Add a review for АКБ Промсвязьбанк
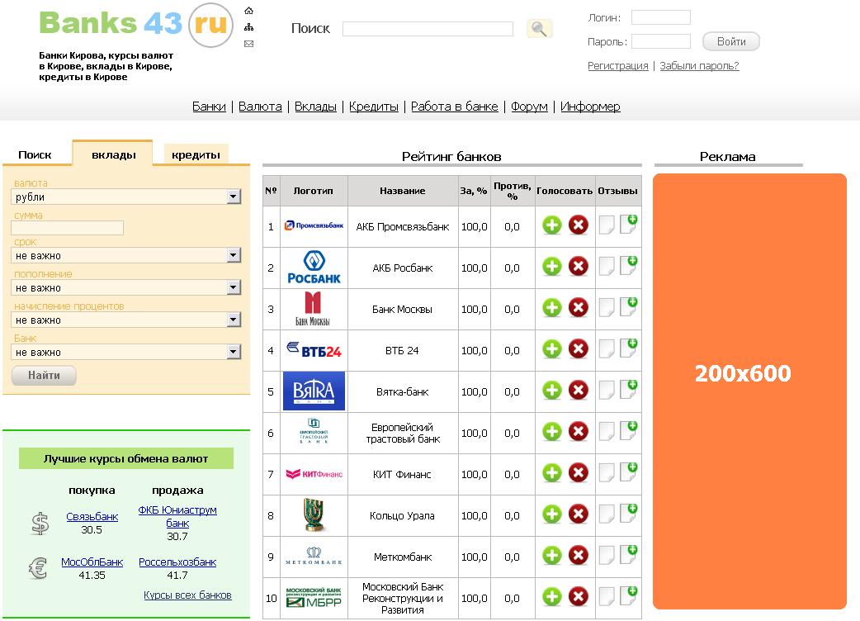 tap(629, 224)
